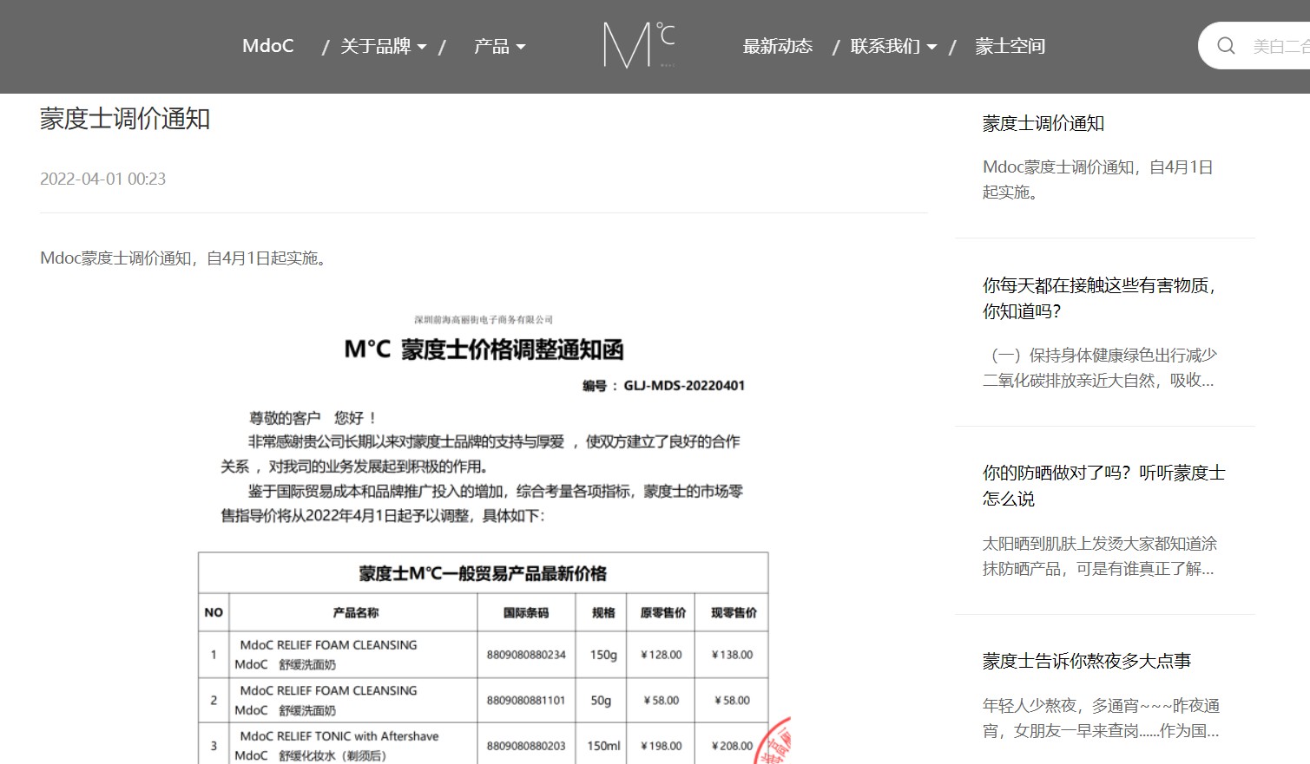Click the M°C center logo

(639, 45)
